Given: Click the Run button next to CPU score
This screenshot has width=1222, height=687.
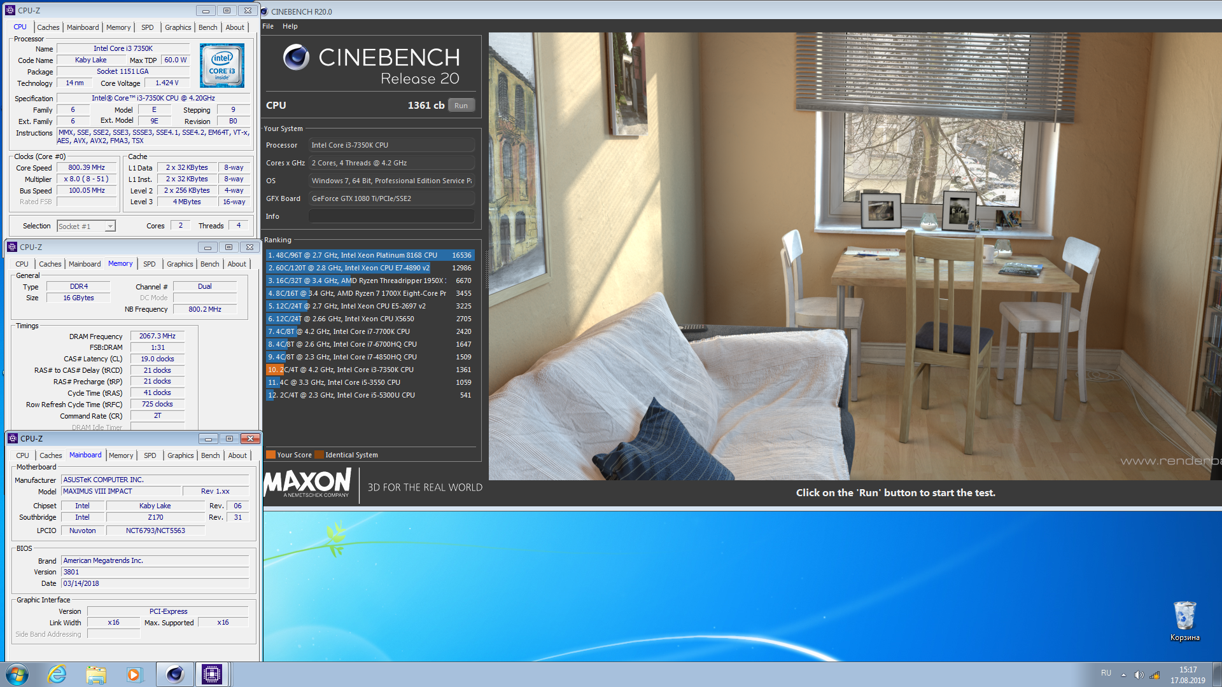Looking at the screenshot, I should (x=461, y=106).
